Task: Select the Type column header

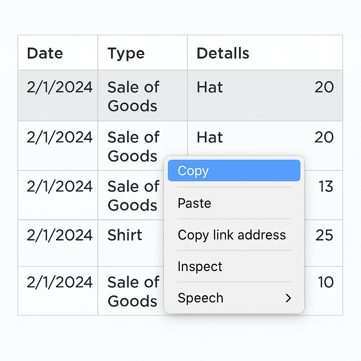Action: [x=126, y=54]
